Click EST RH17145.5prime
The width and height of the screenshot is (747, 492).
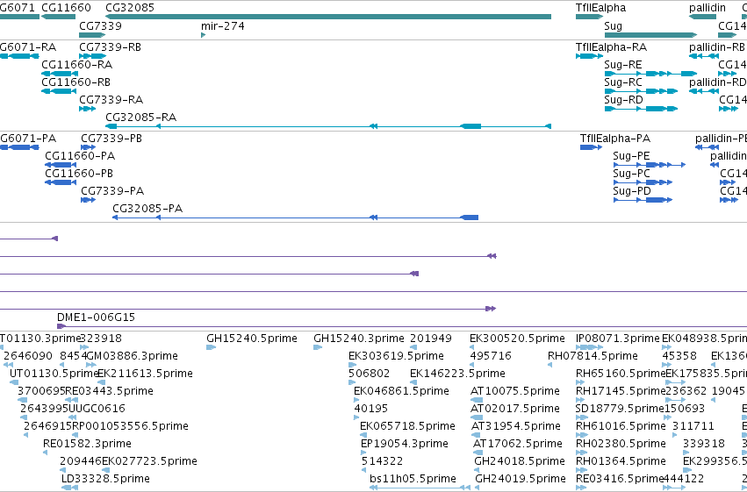pos(621,392)
